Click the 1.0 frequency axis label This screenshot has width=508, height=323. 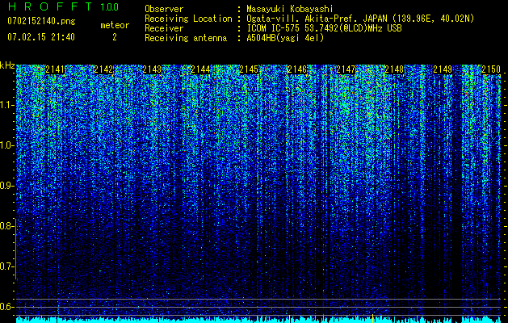(6, 145)
